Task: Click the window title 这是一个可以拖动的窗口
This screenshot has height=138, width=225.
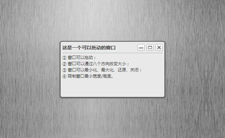Action: click(x=89, y=48)
